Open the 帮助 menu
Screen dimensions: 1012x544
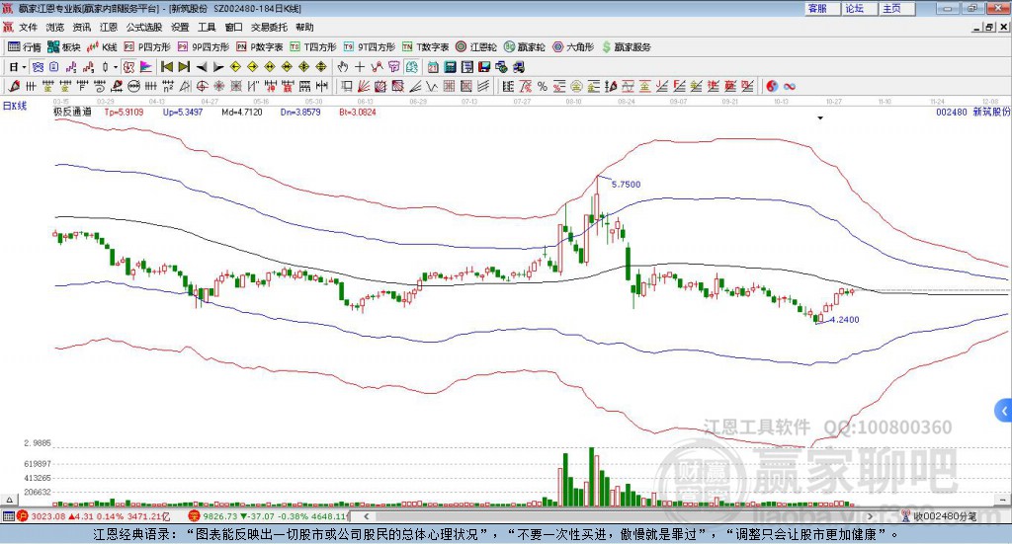pyautogui.click(x=304, y=27)
